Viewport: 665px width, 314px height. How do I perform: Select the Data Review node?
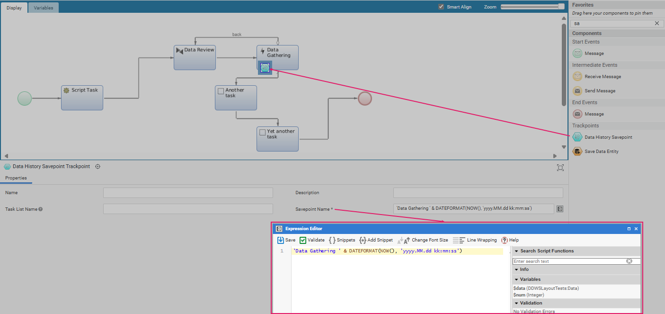click(195, 57)
